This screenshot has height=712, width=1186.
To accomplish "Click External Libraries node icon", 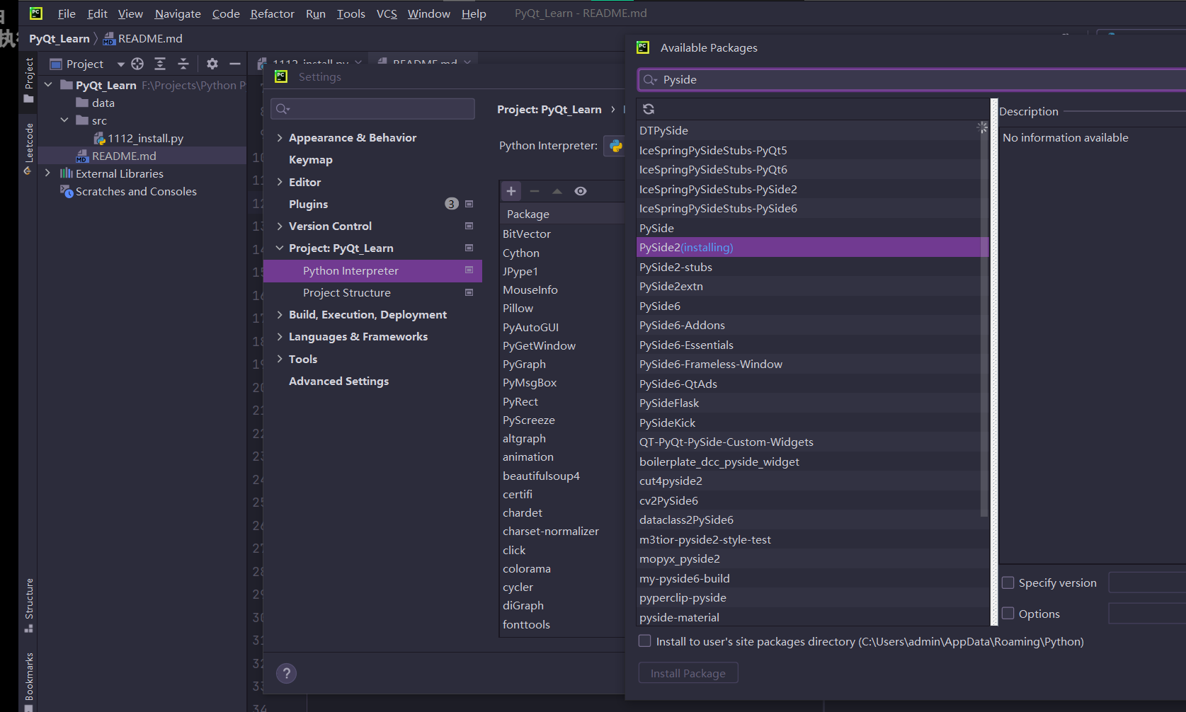I will pos(67,173).
